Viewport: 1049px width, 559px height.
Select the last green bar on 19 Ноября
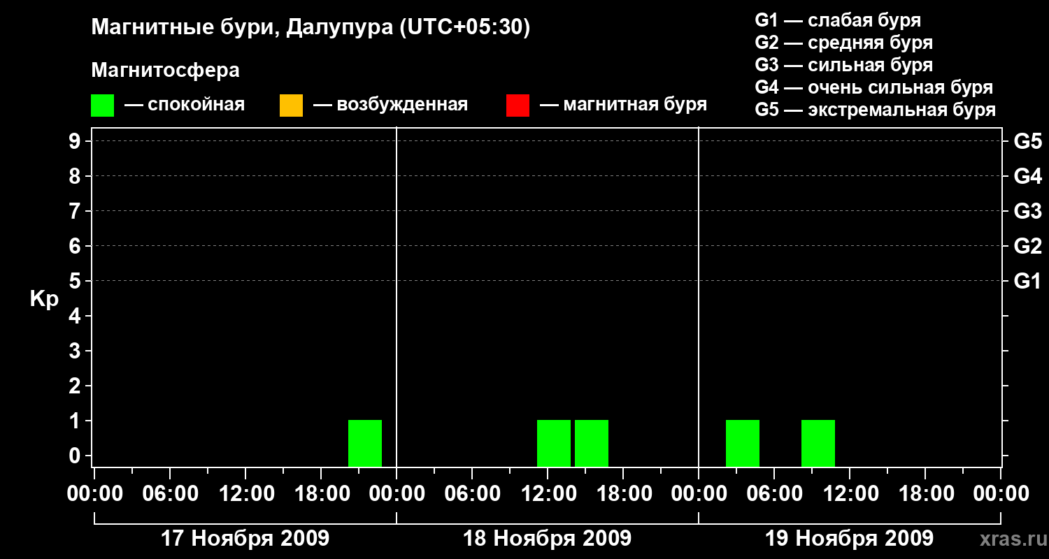(818, 443)
